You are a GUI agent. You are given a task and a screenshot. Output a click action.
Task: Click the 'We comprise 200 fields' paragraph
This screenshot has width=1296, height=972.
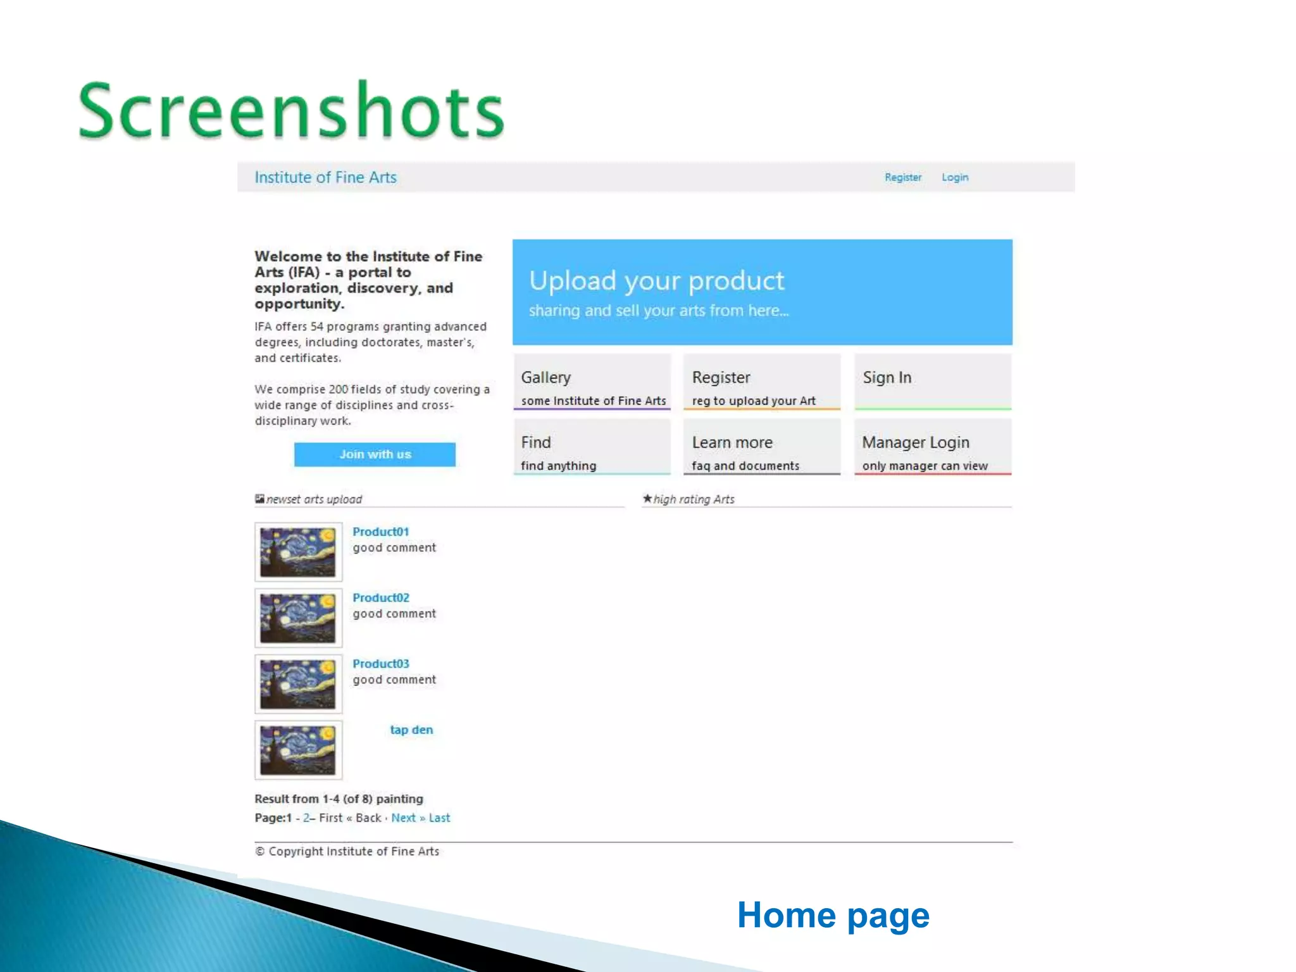(x=371, y=405)
